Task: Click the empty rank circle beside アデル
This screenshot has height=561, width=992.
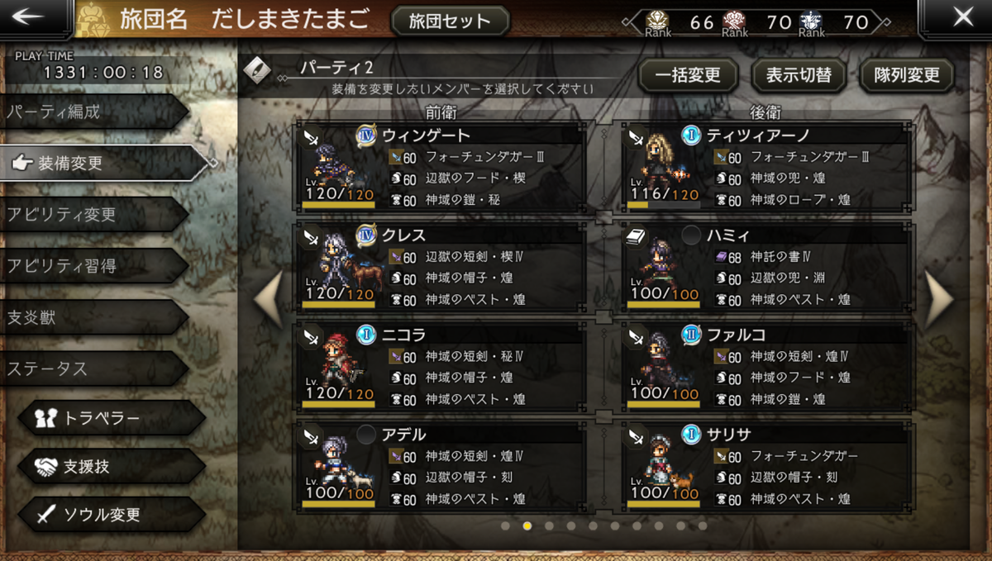Action: pos(366,435)
